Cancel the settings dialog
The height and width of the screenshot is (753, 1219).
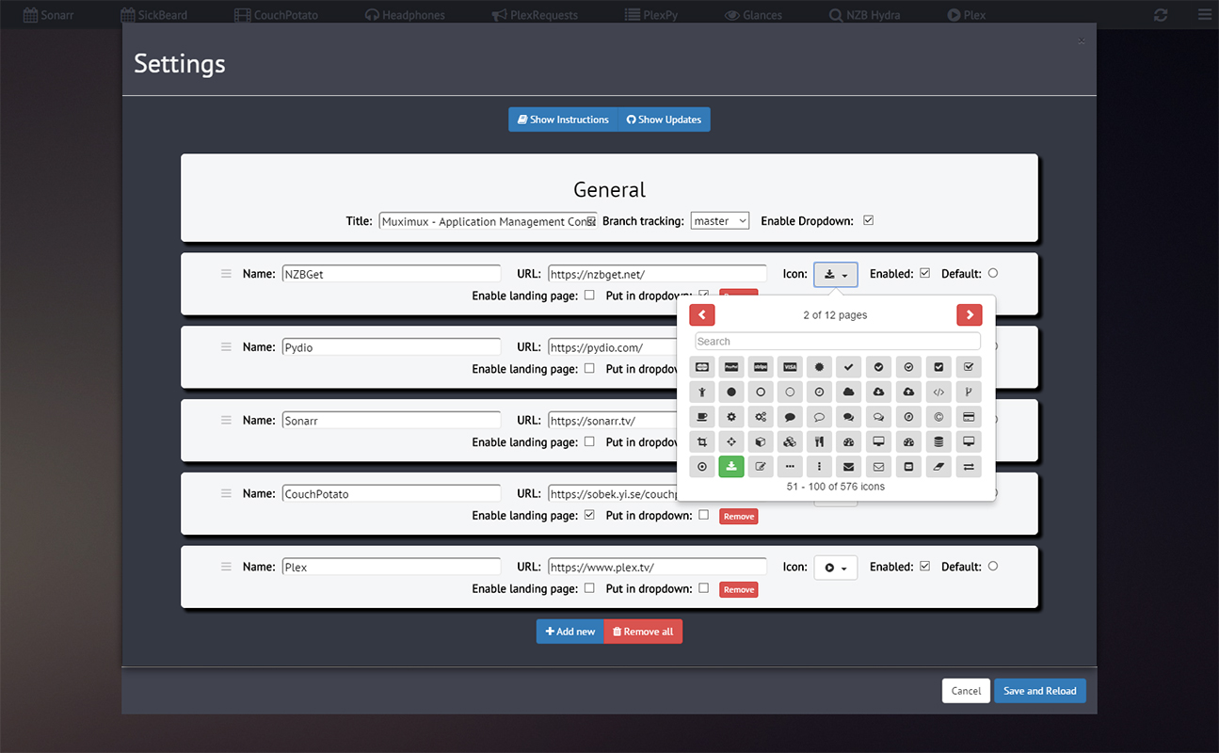(966, 691)
